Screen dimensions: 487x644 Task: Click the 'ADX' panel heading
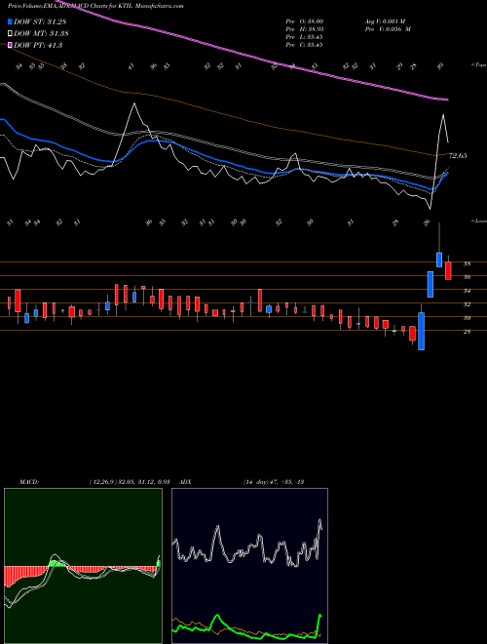(x=185, y=481)
